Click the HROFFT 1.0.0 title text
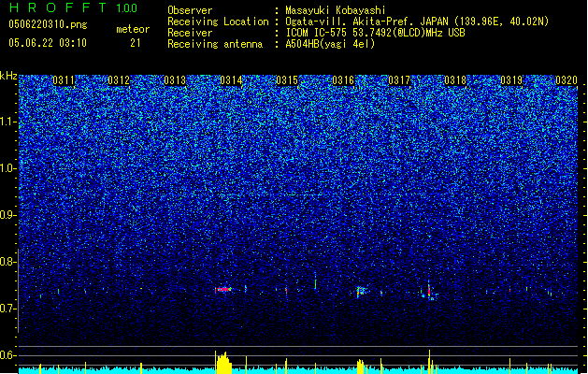This screenshot has width=588, height=374. click(x=74, y=7)
